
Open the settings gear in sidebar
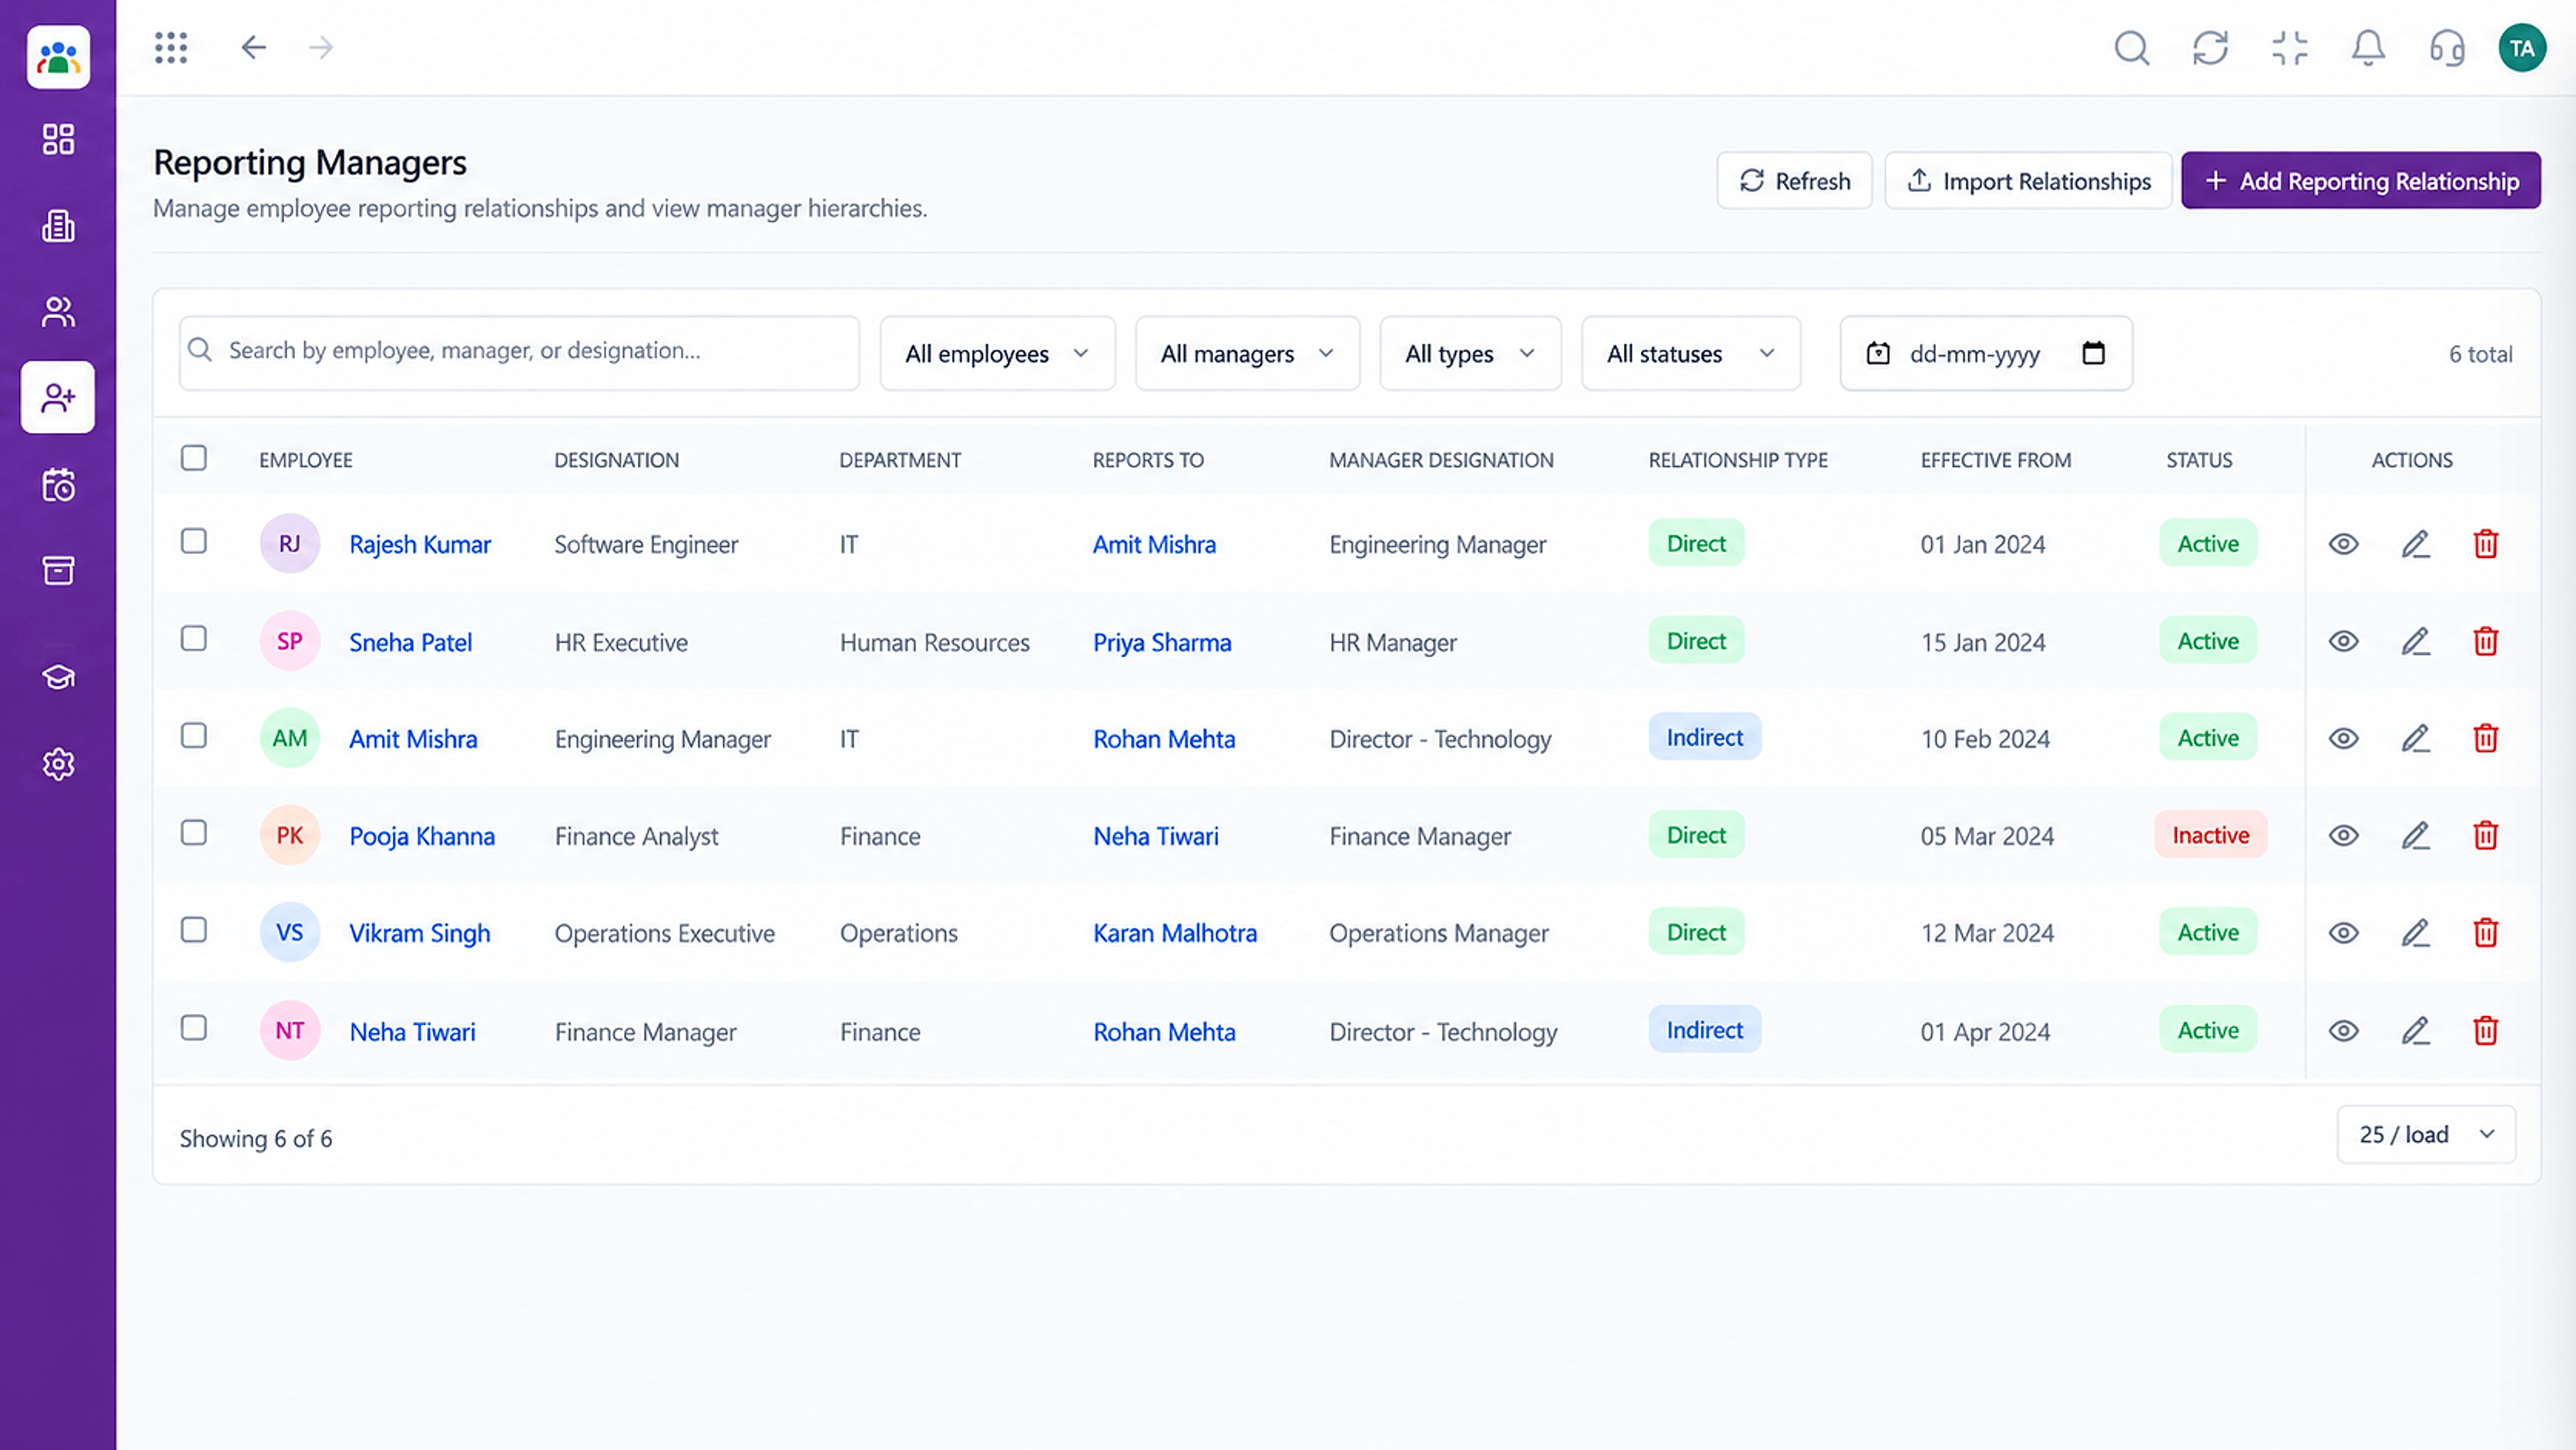click(x=58, y=764)
